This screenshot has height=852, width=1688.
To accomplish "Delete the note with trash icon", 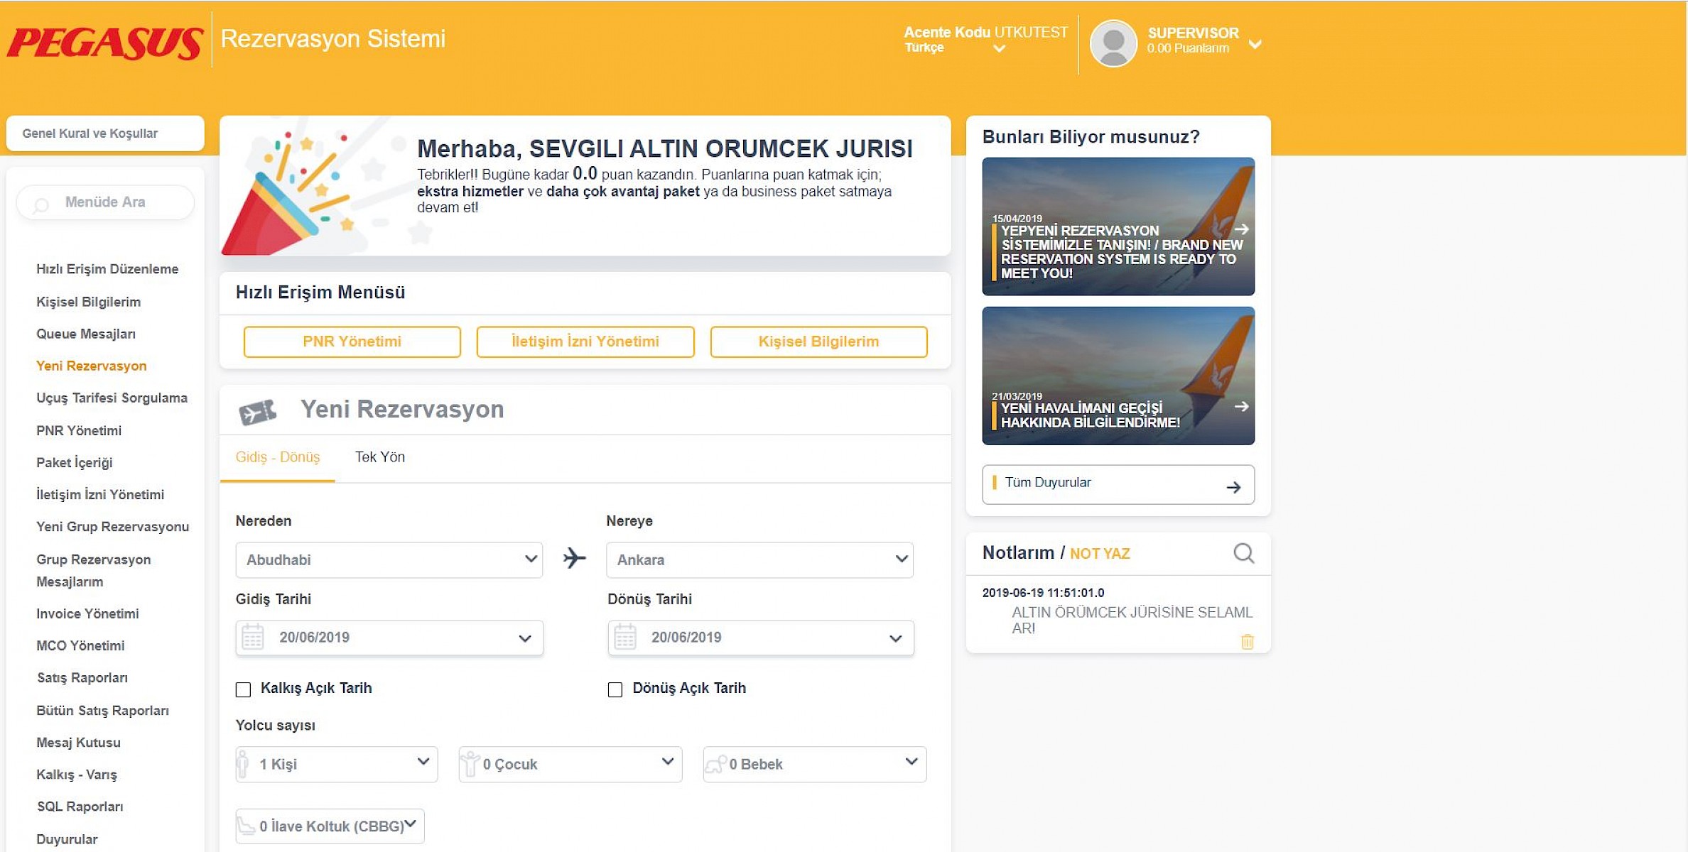I will pos(1247,642).
